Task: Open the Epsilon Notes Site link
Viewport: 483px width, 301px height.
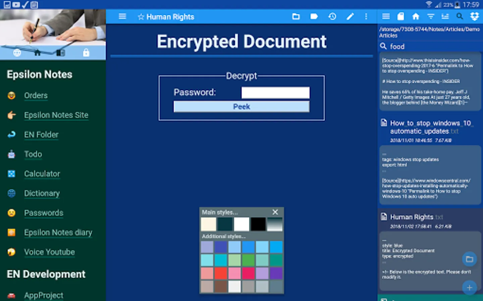Action: (56, 115)
